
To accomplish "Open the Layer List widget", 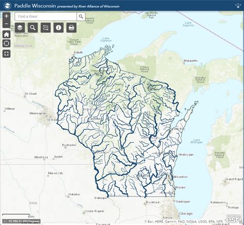I will (20, 27).
